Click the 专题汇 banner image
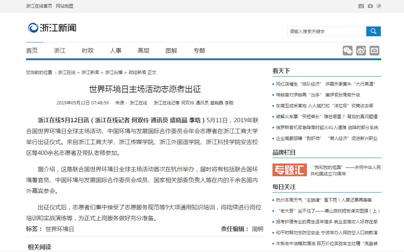Image resolution: width=404 pixels, height=252 pixels. (290, 170)
